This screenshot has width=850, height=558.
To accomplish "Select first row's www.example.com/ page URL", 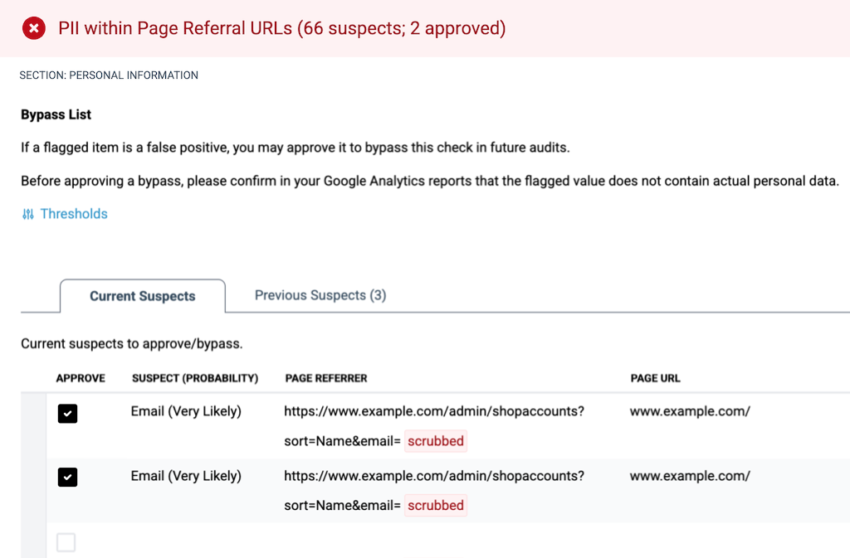I will (690, 411).
